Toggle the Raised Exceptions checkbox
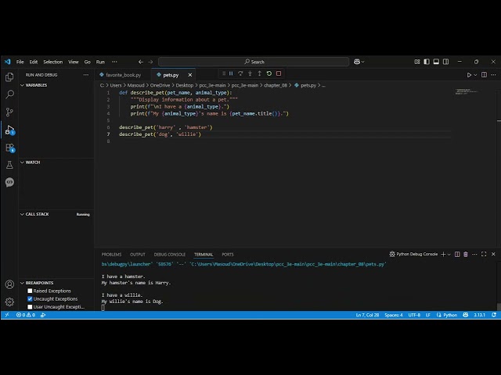 pos(30,291)
